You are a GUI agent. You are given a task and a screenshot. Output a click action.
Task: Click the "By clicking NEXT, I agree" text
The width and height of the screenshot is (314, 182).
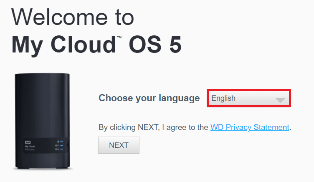click(x=154, y=127)
